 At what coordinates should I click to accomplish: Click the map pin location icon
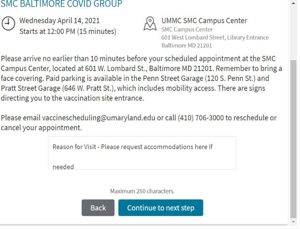coord(150,24)
